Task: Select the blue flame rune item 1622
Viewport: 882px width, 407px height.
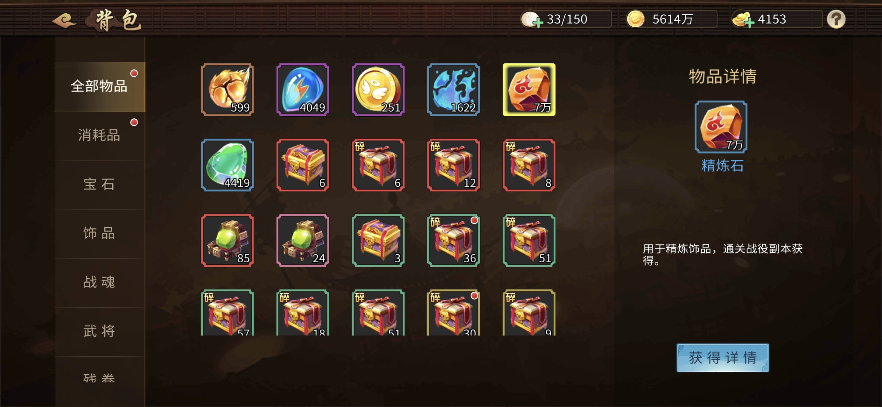Action: click(453, 90)
